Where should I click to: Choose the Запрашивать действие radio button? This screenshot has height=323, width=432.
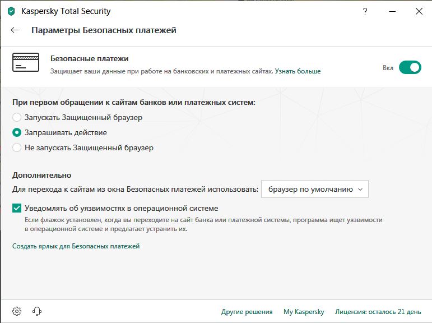pos(17,133)
